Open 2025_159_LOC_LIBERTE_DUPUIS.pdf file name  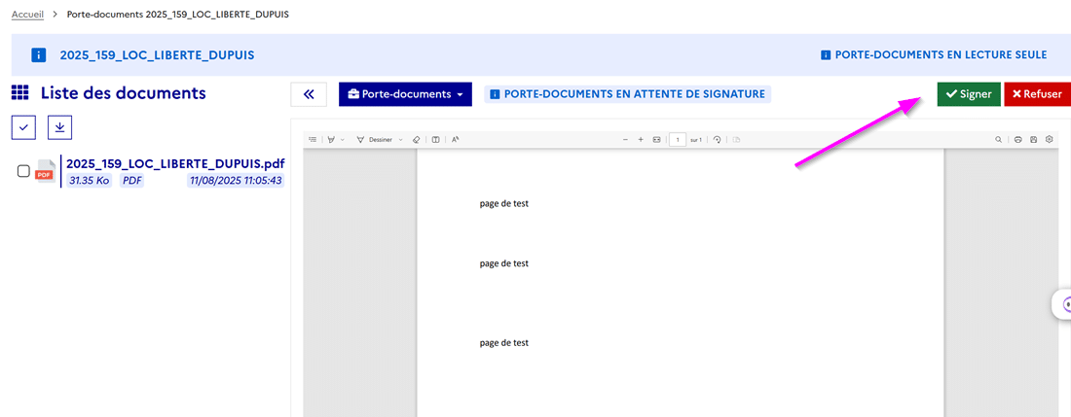[x=174, y=163]
